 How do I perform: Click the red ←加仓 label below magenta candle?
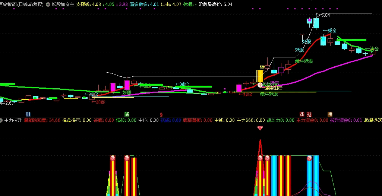pyautogui.click(x=245, y=95)
